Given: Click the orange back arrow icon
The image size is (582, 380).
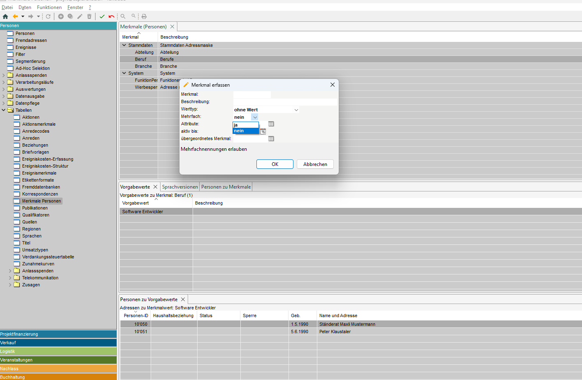Looking at the screenshot, I should pos(15,16).
